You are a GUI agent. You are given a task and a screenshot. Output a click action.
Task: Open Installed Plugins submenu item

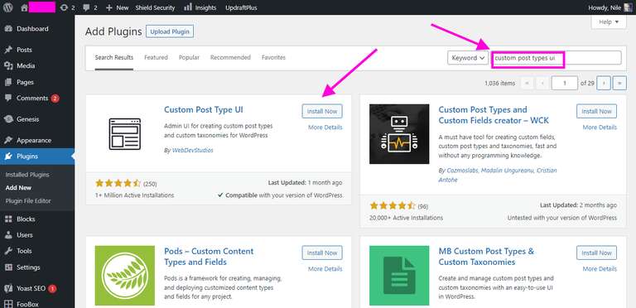point(27,175)
